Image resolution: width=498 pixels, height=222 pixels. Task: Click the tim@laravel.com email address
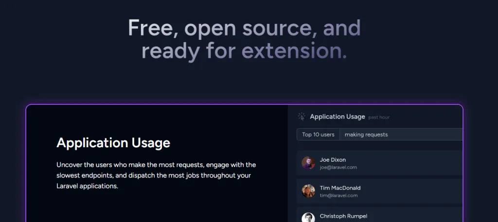pos(338,196)
